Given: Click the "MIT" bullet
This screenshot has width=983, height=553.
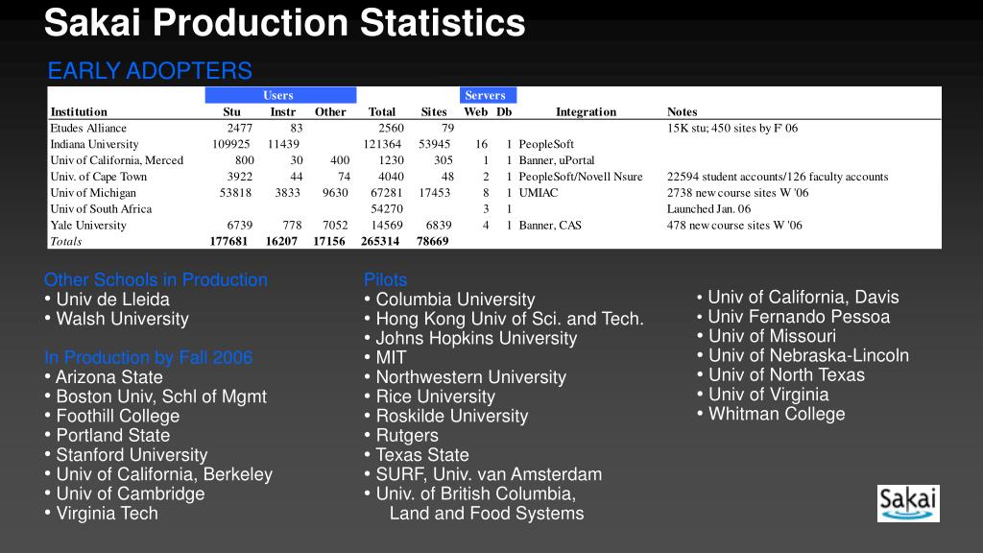Looking at the screenshot, I should pos(386,358).
